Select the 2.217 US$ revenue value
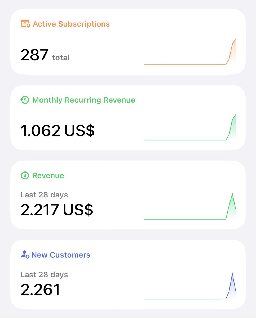Viewport: 256px width, 318px height. pyautogui.click(x=57, y=210)
